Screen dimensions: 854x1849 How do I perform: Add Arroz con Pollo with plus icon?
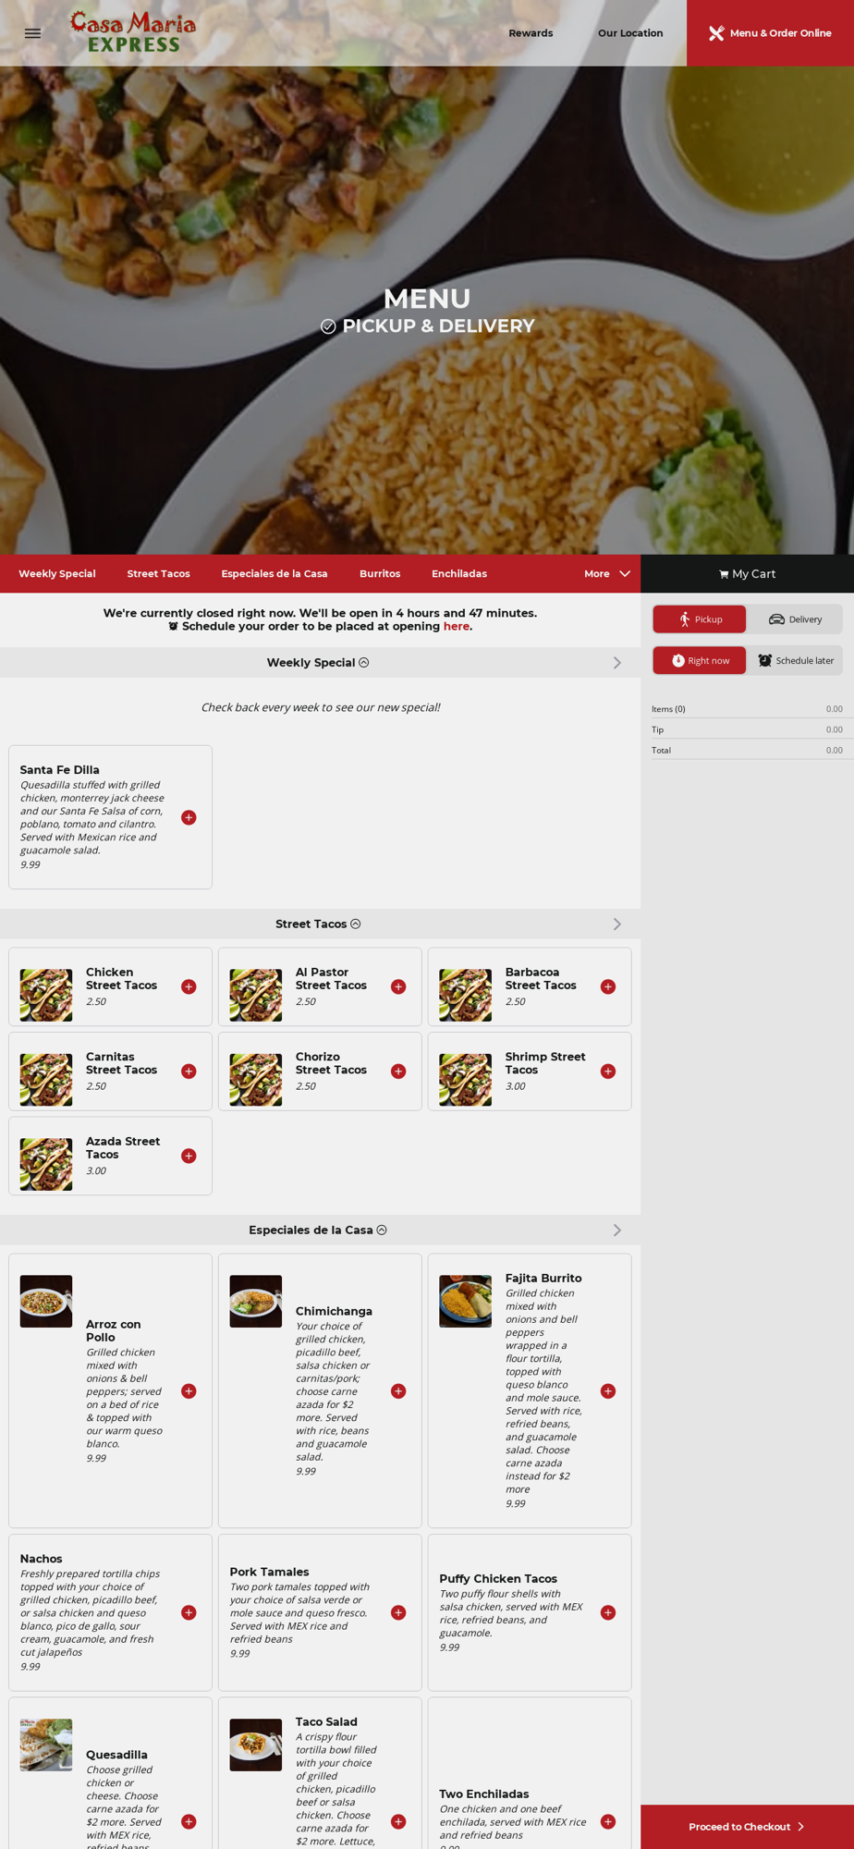[x=189, y=1391]
